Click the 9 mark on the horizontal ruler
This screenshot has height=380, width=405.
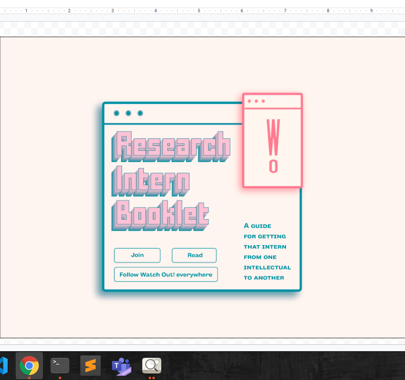tap(371, 11)
